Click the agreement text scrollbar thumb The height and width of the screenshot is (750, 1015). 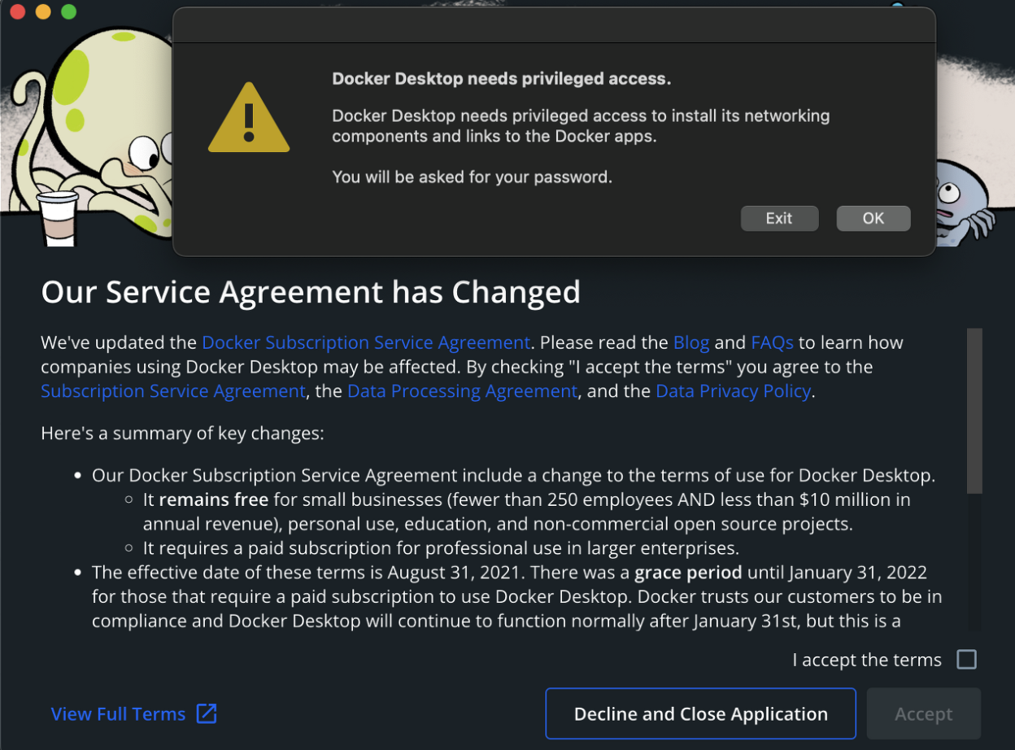click(974, 411)
